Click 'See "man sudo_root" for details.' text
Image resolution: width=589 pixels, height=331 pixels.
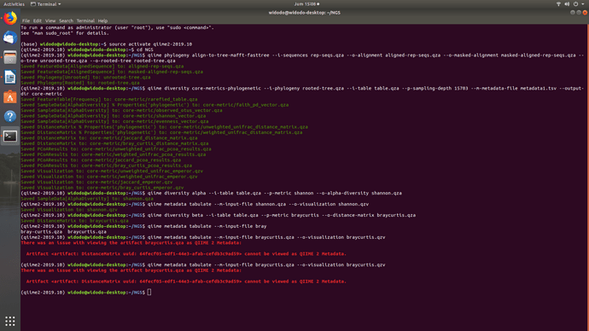pyautogui.click(x=65, y=33)
